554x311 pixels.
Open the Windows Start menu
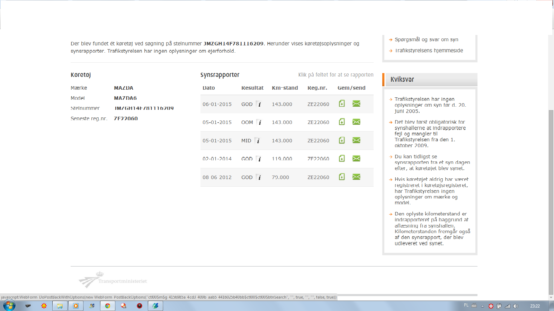tap(9, 306)
